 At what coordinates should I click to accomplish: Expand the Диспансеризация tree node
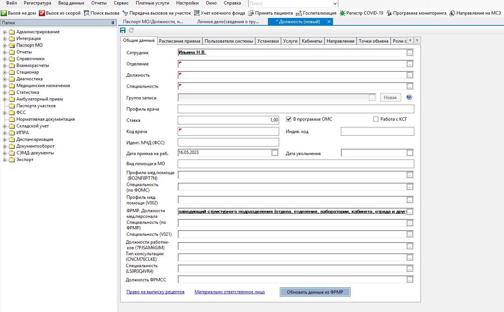click(5, 139)
